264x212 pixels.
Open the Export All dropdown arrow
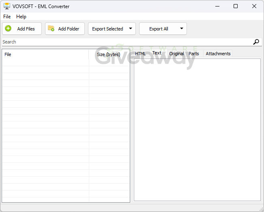[x=182, y=28]
